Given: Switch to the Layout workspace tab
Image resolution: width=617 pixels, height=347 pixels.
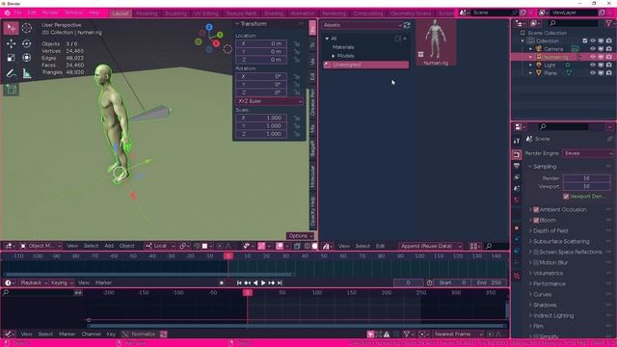Looking at the screenshot, I should 120,13.
